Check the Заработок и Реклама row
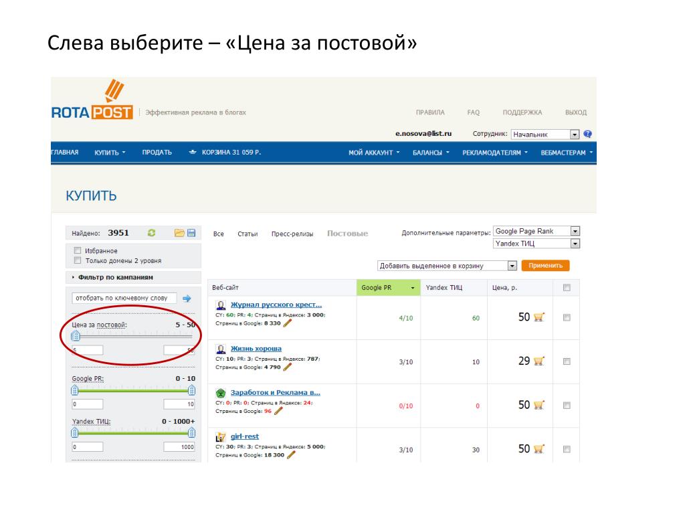685x514 pixels. point(567,405)
